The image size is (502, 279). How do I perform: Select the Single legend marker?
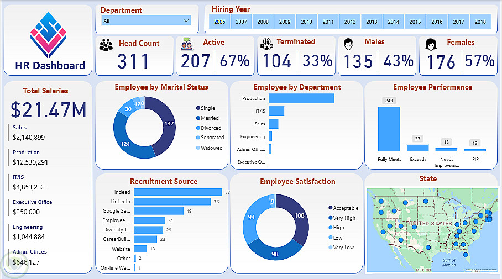[198, 108]
